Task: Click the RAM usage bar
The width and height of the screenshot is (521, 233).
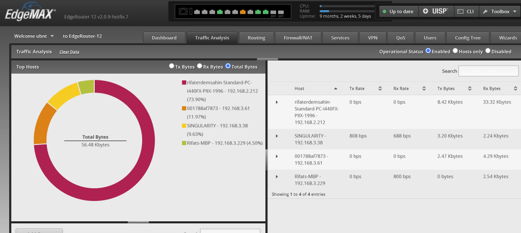Action: (347, 11)
